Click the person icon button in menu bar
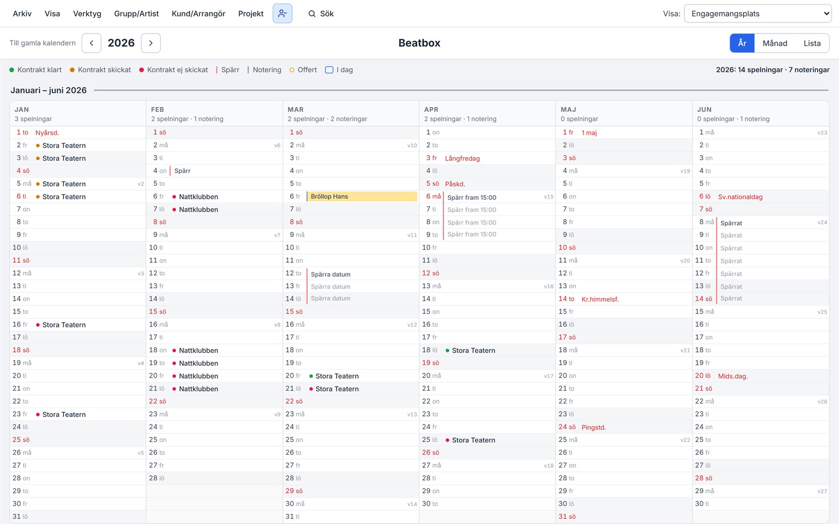Screen dimensions: 839x524 pyautogui.click(x=282, y=14)
